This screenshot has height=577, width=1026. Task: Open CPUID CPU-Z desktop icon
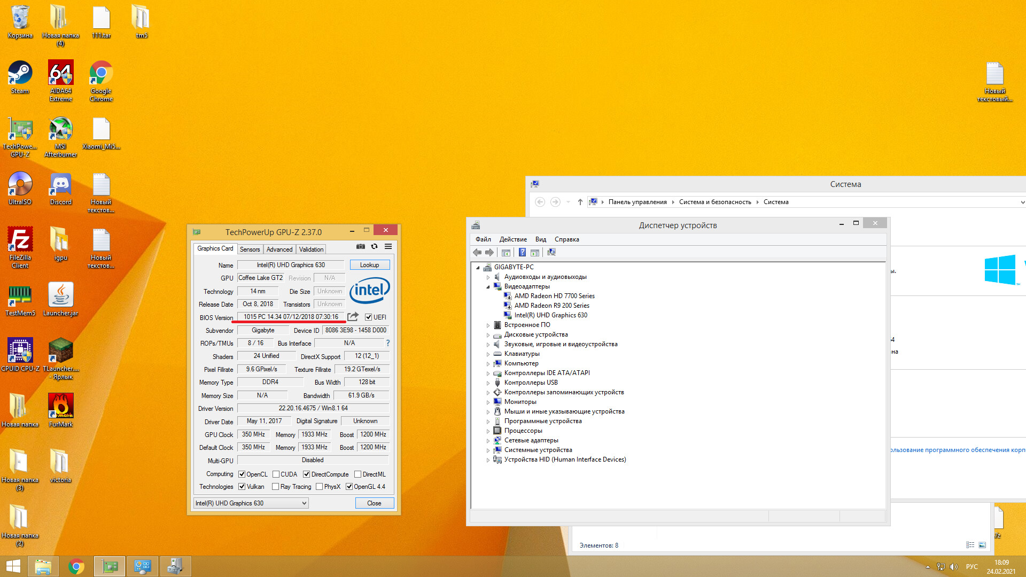[20, 355]
